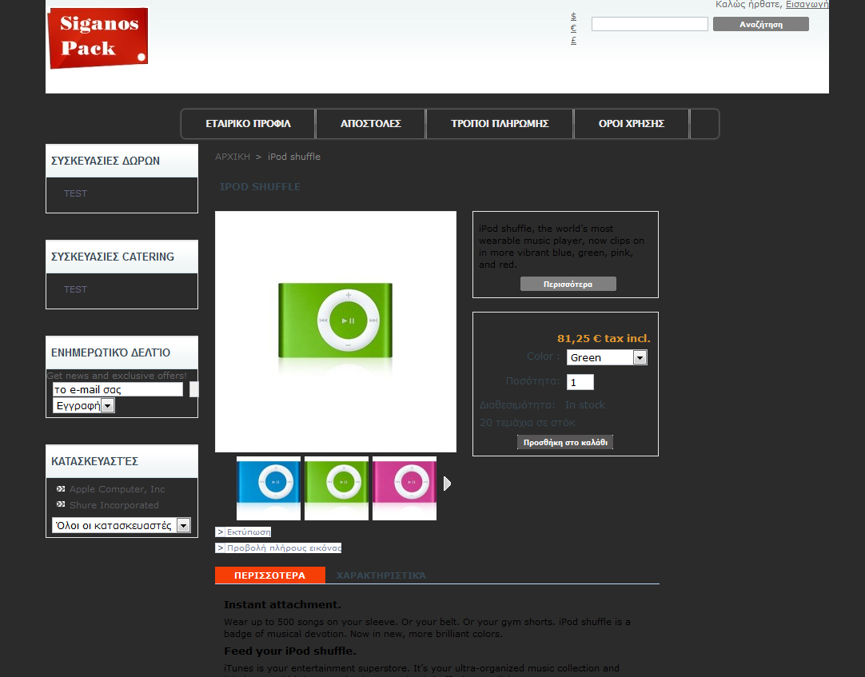Open ΑΠΟΣΤΟΛΕΣ menu item

[x=371, y=124]
